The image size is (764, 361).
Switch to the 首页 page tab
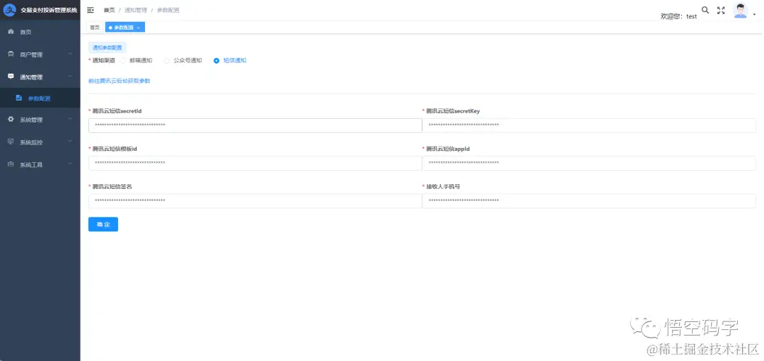95,28
